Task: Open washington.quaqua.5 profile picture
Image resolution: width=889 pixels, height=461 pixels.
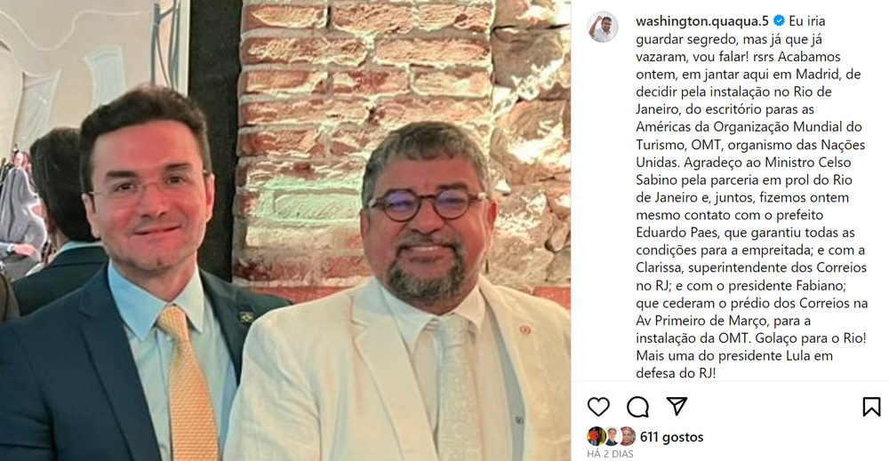Action: [602, 27]
